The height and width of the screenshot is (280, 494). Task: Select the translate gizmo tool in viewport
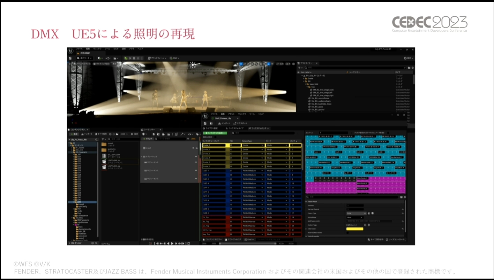pos(241,64)
